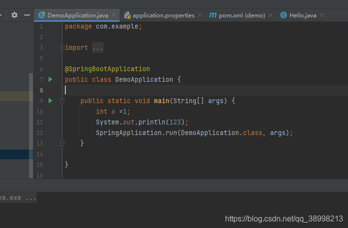Close the DemoApplication.java tab
This screenshot has height=228, width=348.
[x=114, y=15]
